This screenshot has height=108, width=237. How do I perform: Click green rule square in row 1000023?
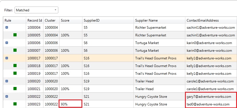click(x=15, y=104)
